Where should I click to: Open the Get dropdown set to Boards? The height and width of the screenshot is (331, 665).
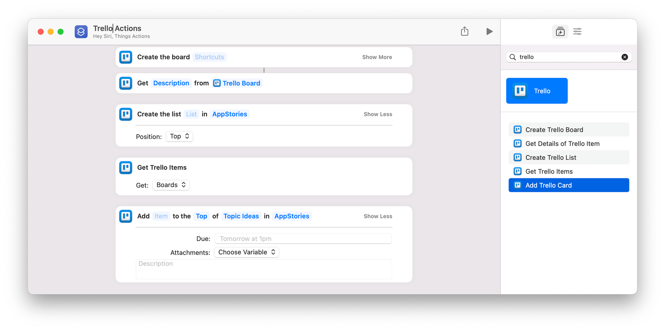pyautogui.click(x=171, y=185)
